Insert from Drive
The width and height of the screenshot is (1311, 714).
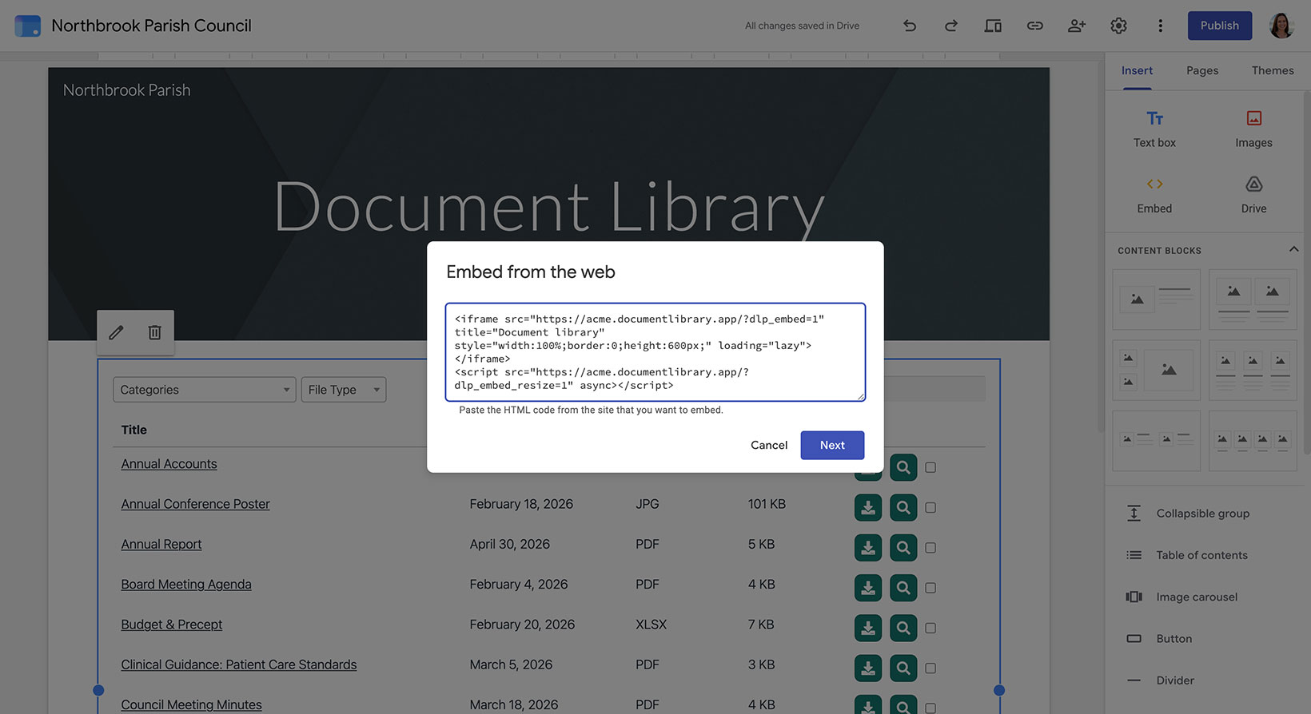pos(1253,195)
